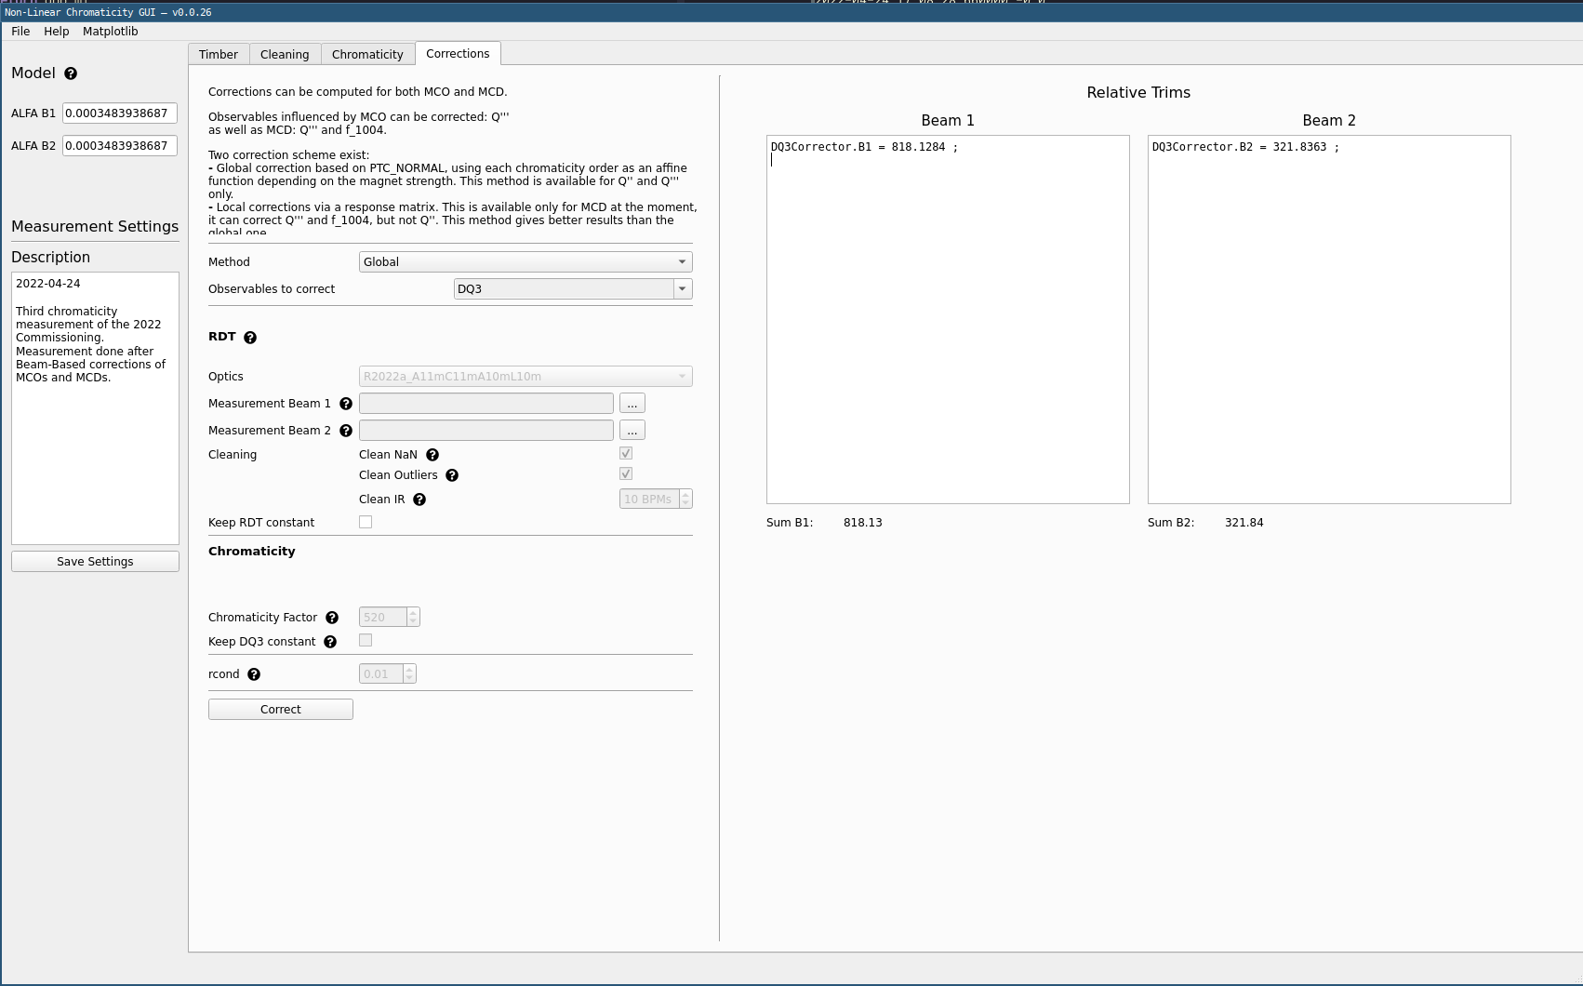Show help for Chromaticity Factor
The height and width of the screenshot is (986, 1583).
(332, 618)
